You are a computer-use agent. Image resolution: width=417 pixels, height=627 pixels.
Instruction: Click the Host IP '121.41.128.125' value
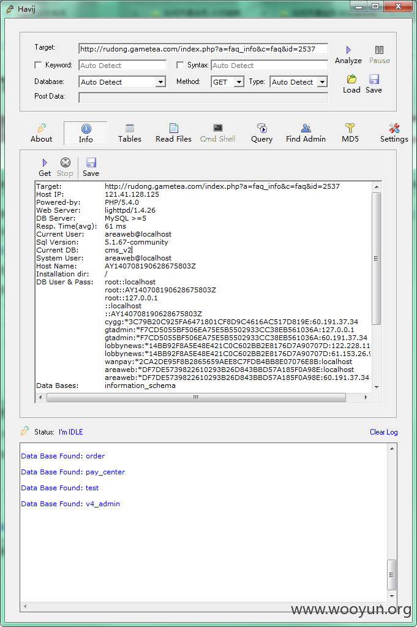pos(132,194)
